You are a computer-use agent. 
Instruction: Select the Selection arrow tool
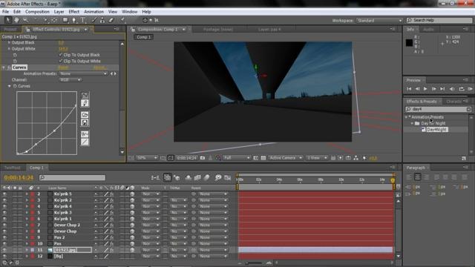pyautogui.click(x=8, y=20)
